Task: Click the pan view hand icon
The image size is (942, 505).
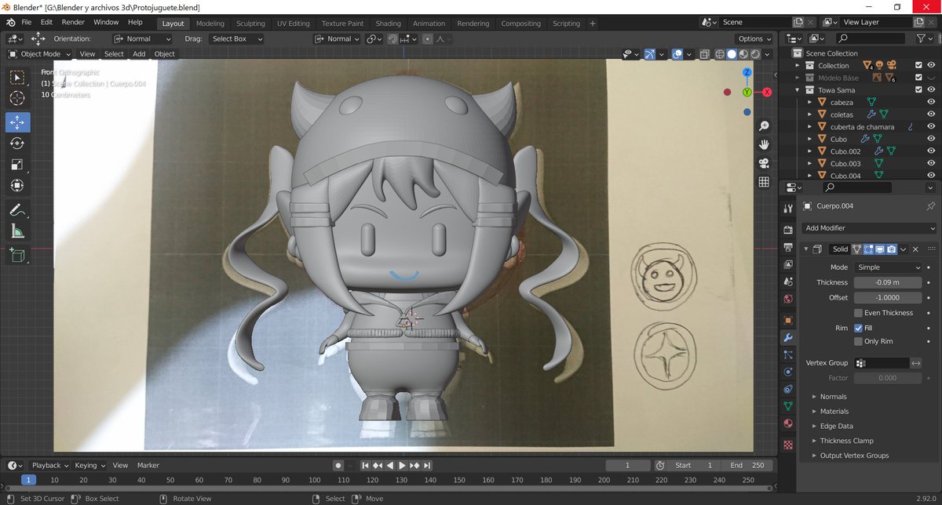Action: [763, 145]
